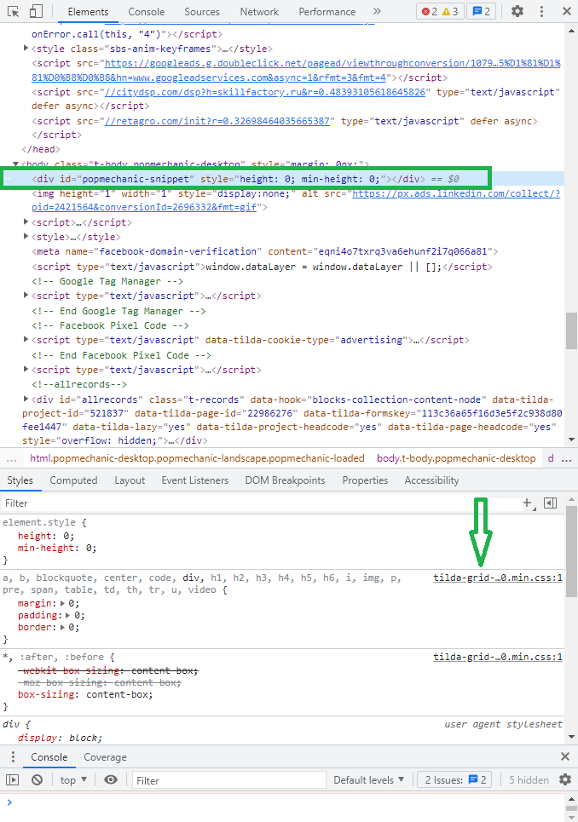The width and height of the screenshot is (578, 822).
Task: Click the box-sizing: content-box declaration
Action: tap(85, 694)
